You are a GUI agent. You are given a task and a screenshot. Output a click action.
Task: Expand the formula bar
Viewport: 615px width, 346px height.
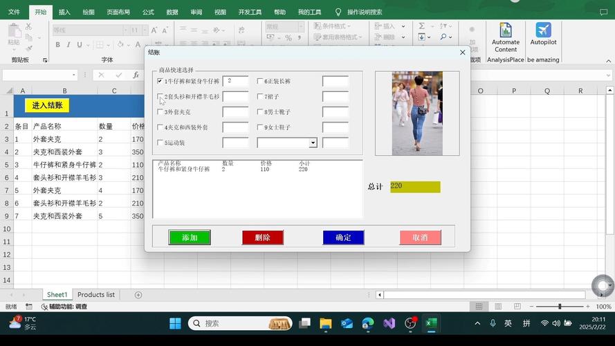pos(608,75)
